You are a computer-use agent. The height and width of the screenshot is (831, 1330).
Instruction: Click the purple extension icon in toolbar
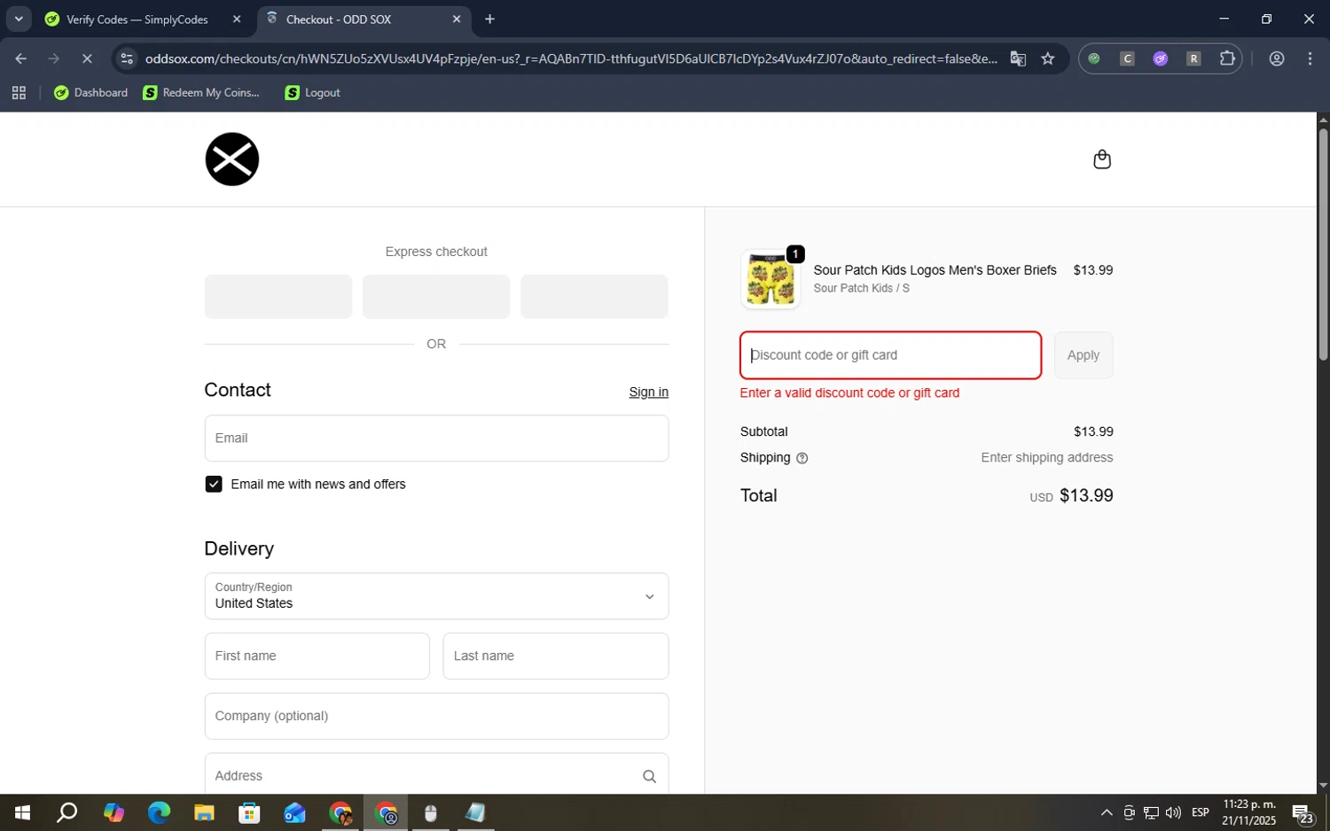click(1161, 58)
